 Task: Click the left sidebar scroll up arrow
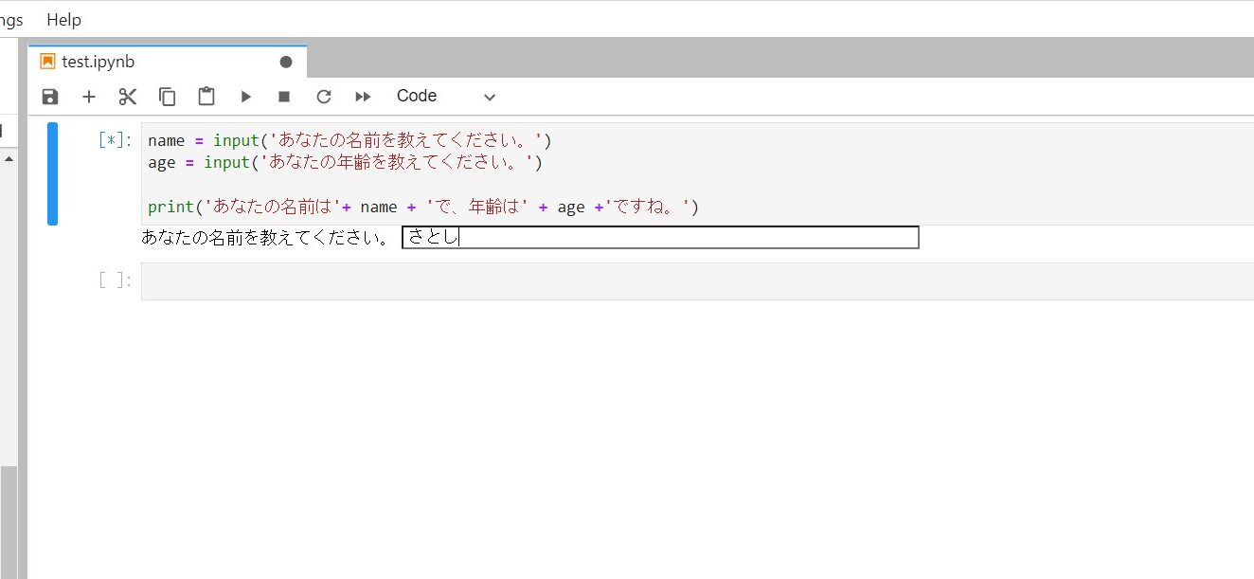pos(8,158)
